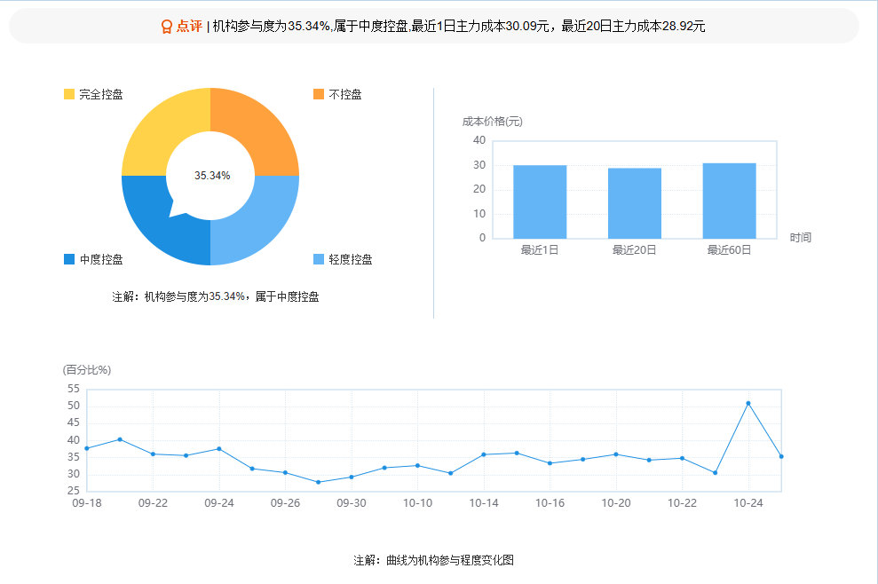This screenshot has width=878, height=584.
Task: Click the yellow donut chart segment
Action: point(162,128)
